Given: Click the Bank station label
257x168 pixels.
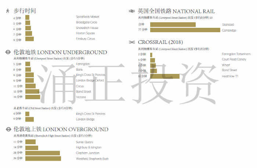Looking at the screenshot, I should tap(79, 70).
